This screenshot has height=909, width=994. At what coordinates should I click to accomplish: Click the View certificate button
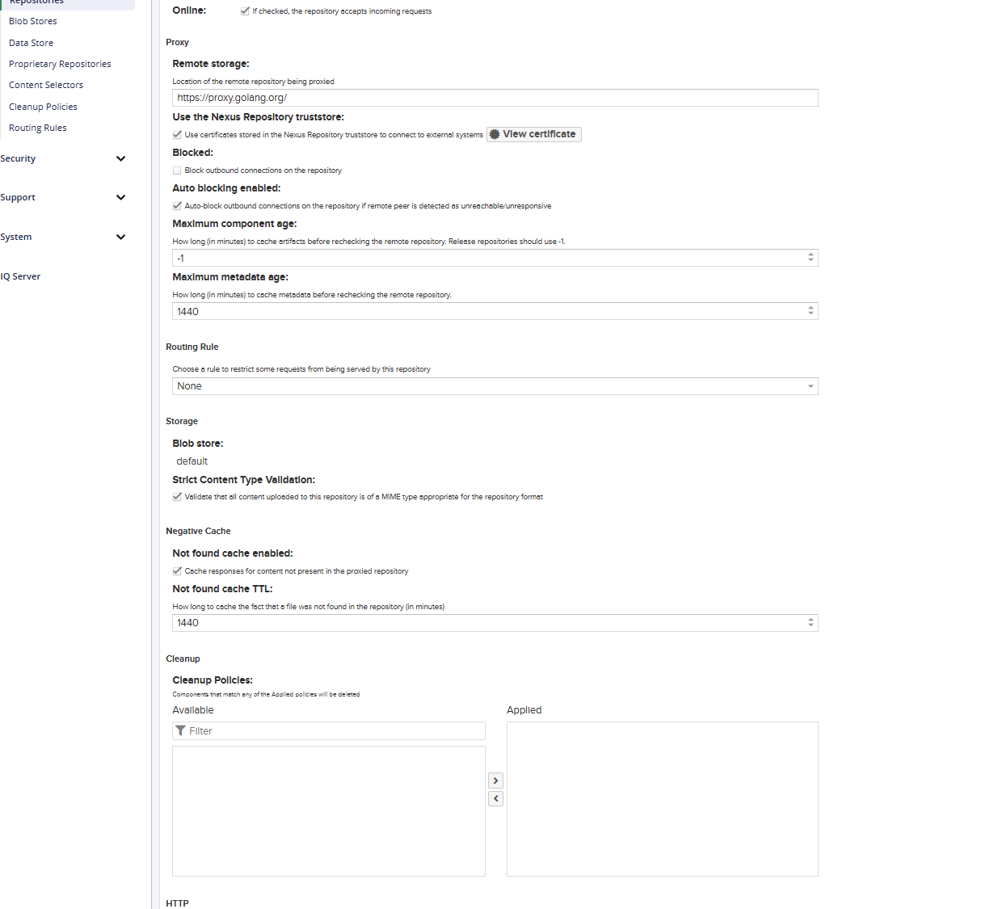coord(533,134)
